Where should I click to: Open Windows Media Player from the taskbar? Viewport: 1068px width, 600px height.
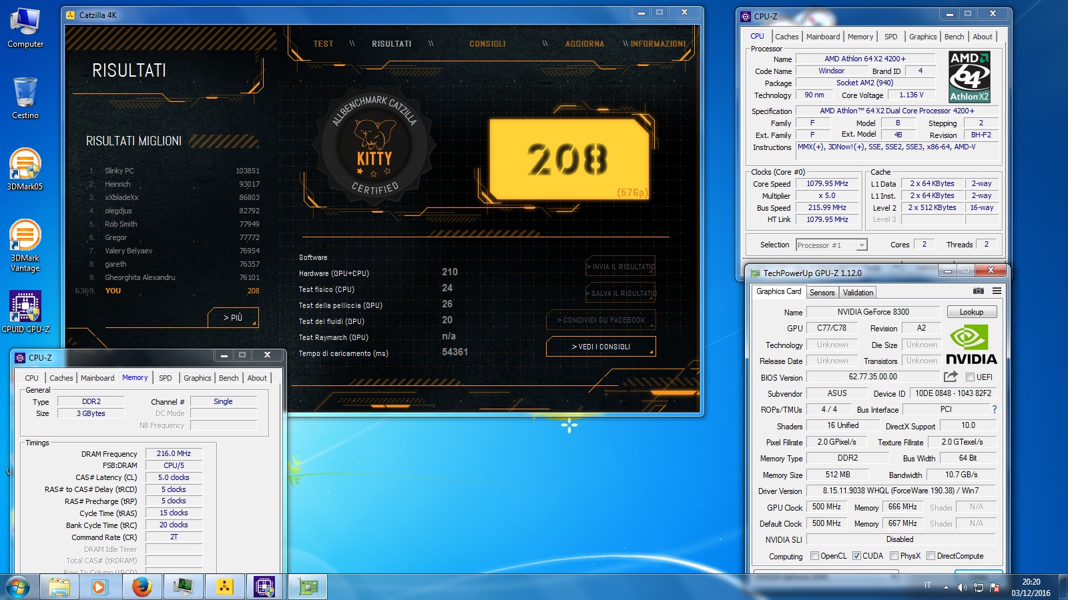[x=100, y=587]
